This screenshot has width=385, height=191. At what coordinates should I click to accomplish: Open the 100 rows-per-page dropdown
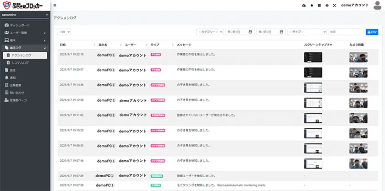[x=64, y=32]
